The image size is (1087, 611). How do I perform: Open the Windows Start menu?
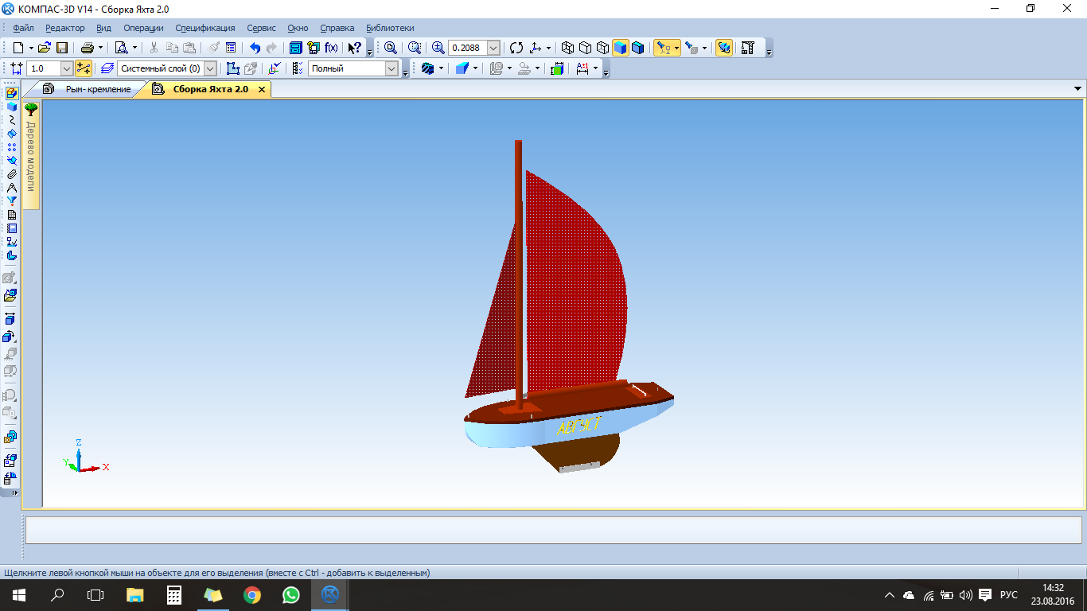point(18,594)
